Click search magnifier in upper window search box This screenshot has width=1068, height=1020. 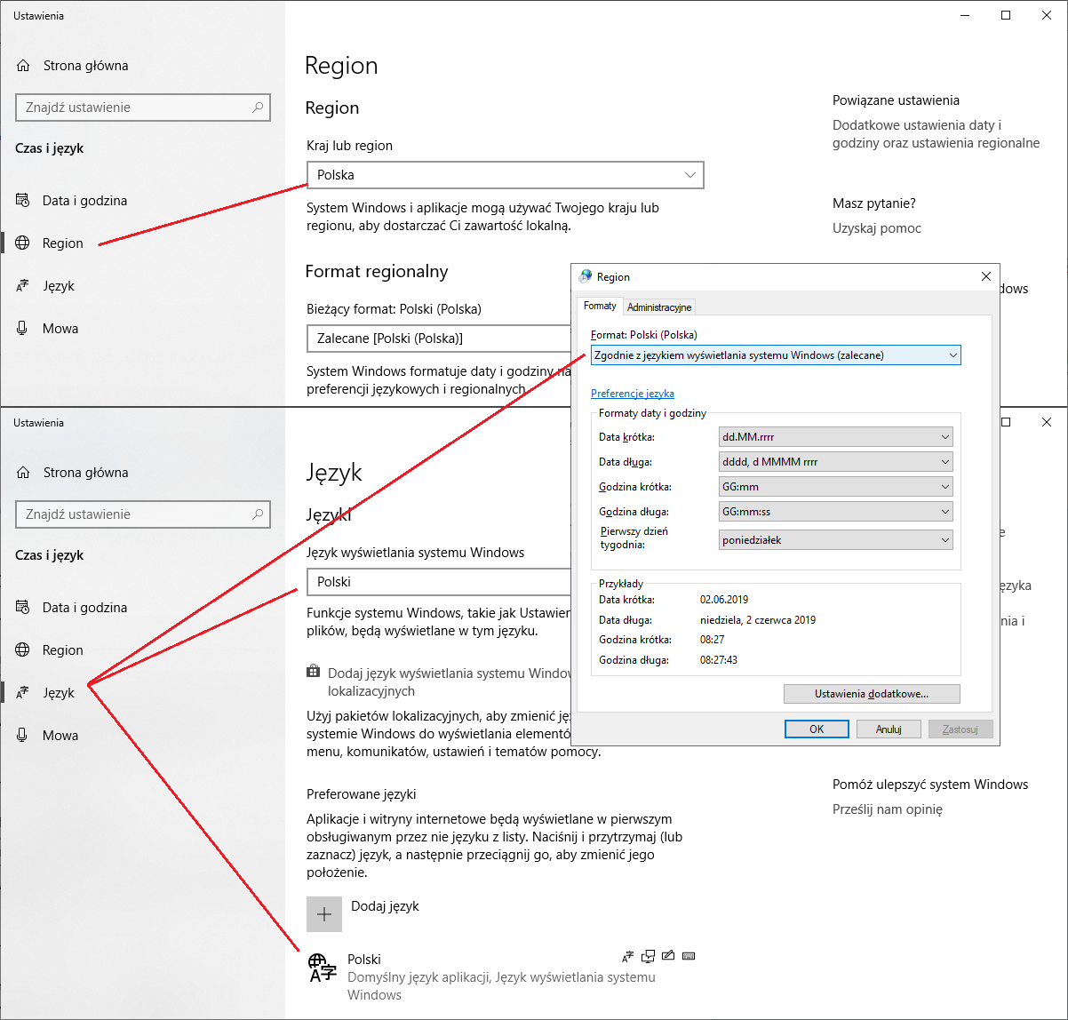pos(258,108)
